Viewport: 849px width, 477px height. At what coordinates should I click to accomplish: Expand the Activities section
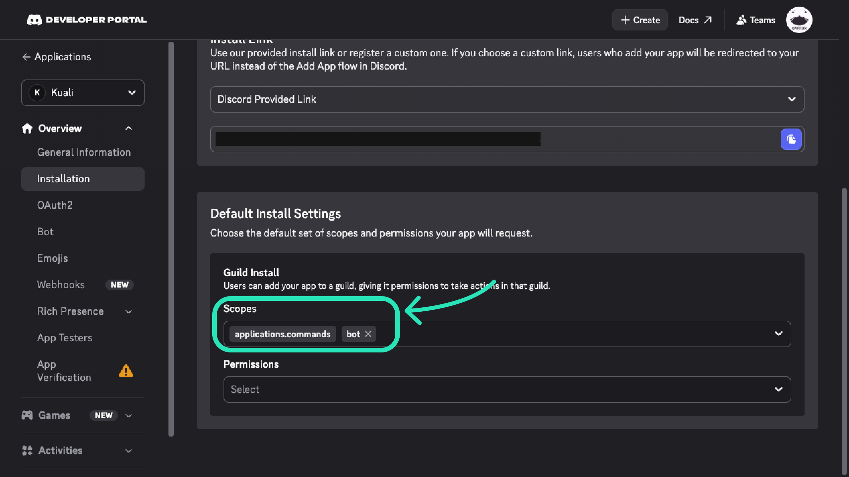129,450
